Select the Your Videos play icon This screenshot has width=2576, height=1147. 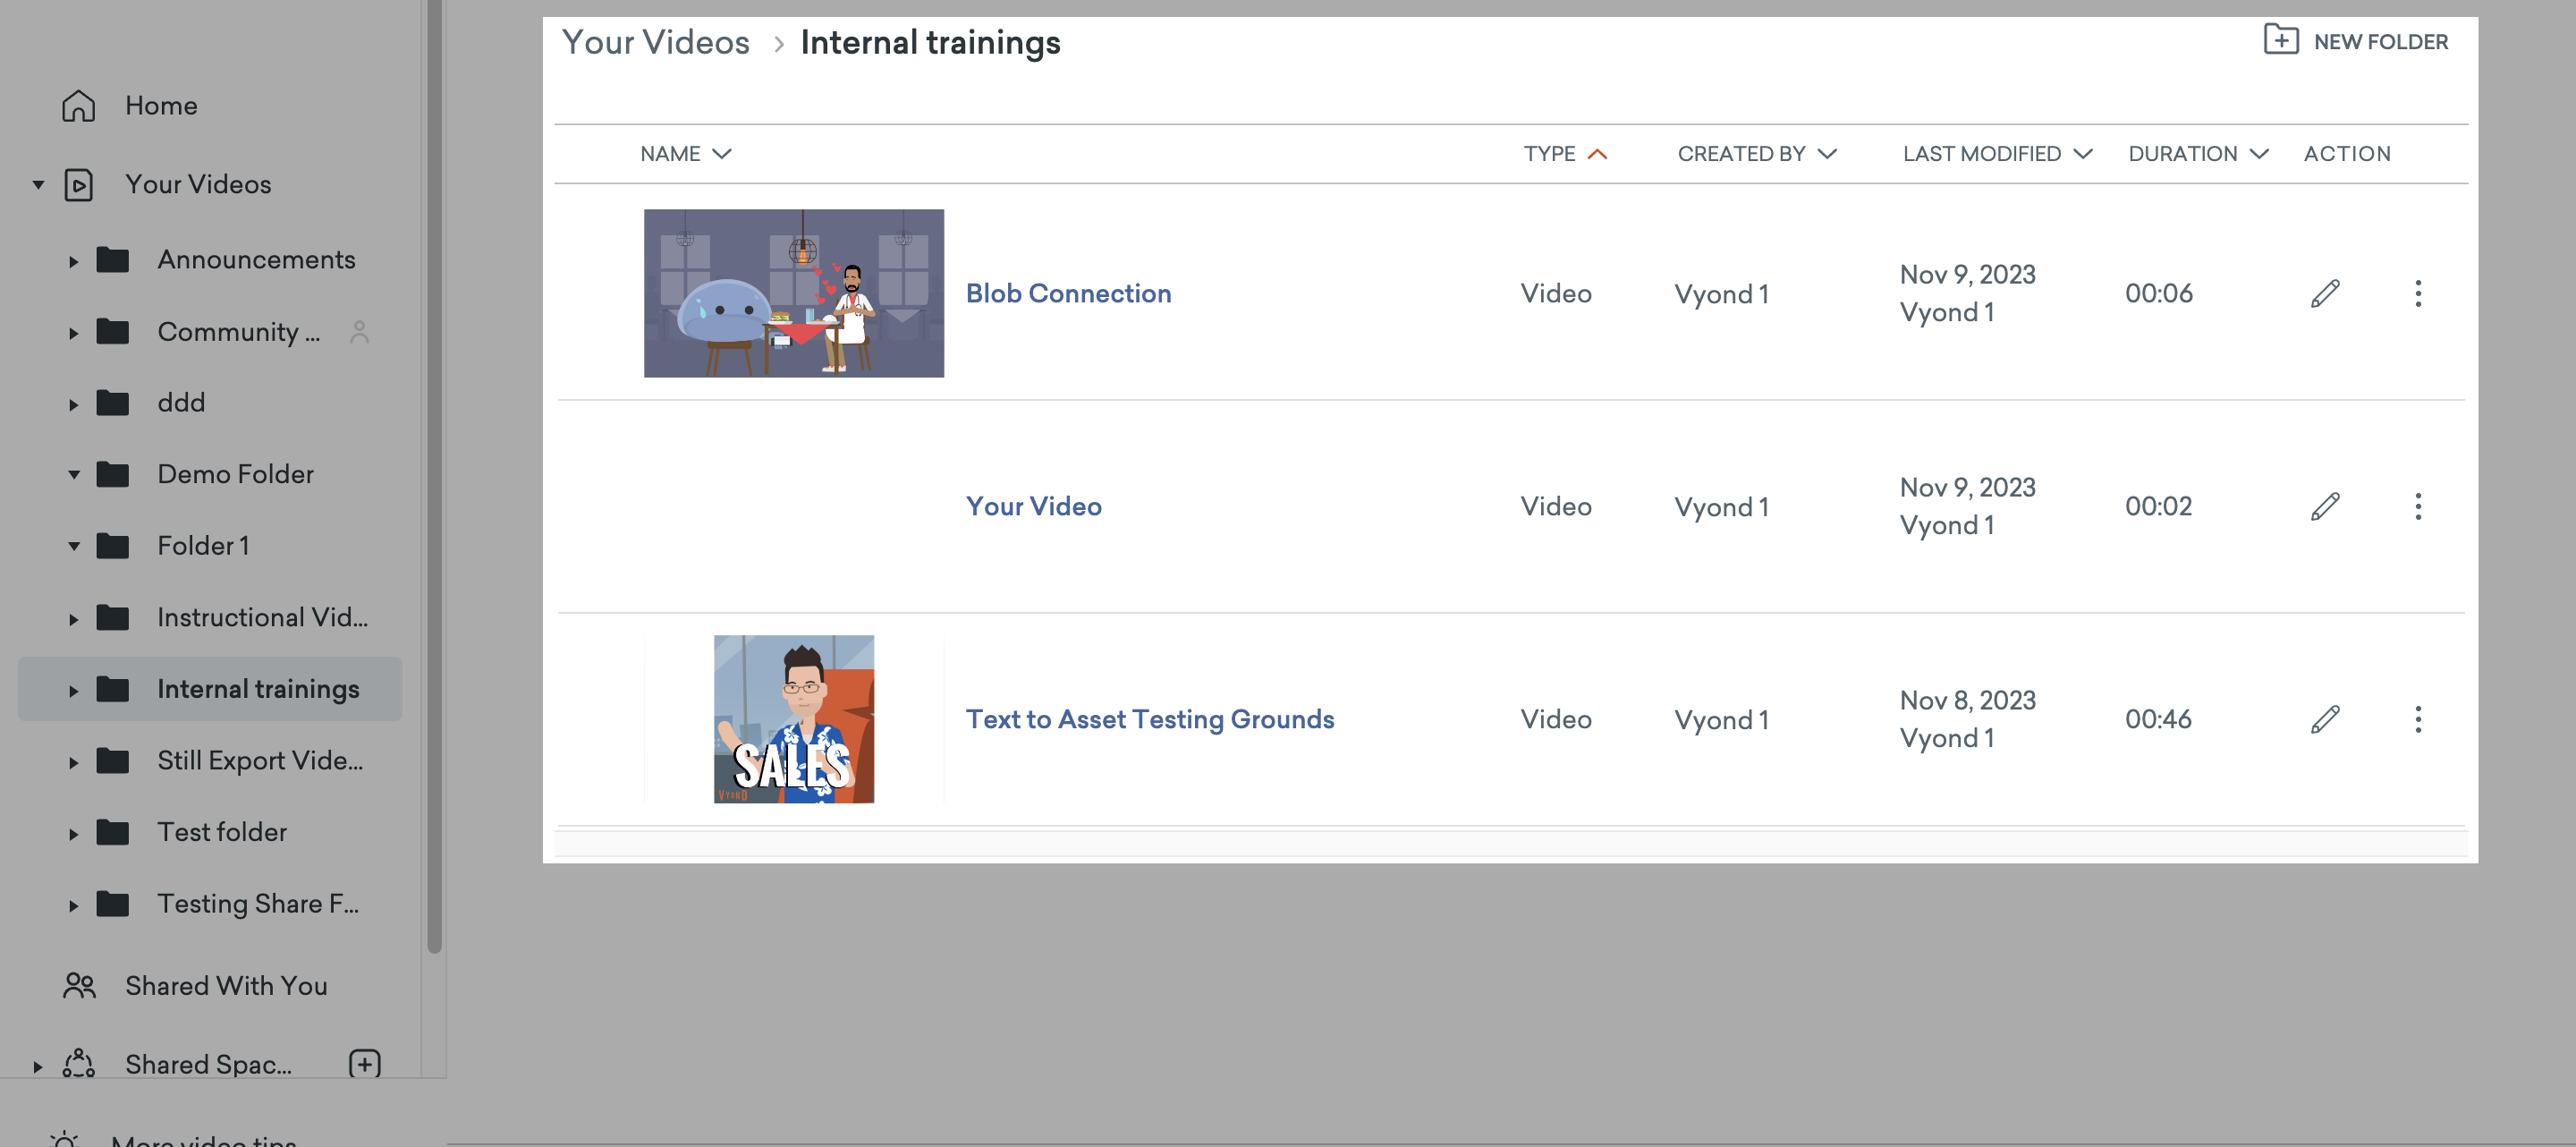tap(79, 184)
